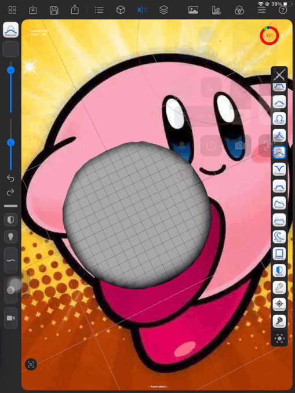
Task: Toggle the light bulb shading button
Action: [x=11, y=236]
